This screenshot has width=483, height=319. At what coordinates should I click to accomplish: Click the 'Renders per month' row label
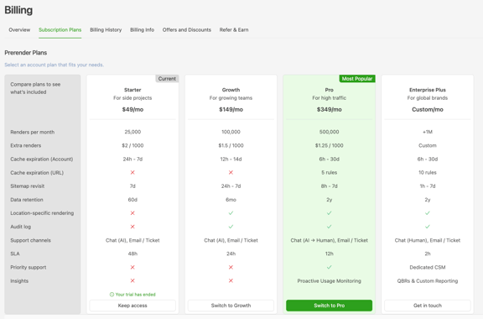(33, 132)
